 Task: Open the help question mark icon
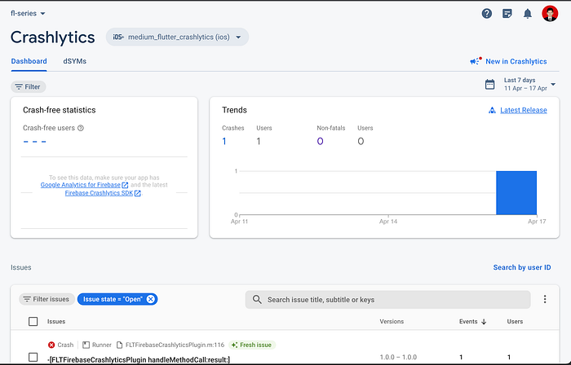point(486,14)
